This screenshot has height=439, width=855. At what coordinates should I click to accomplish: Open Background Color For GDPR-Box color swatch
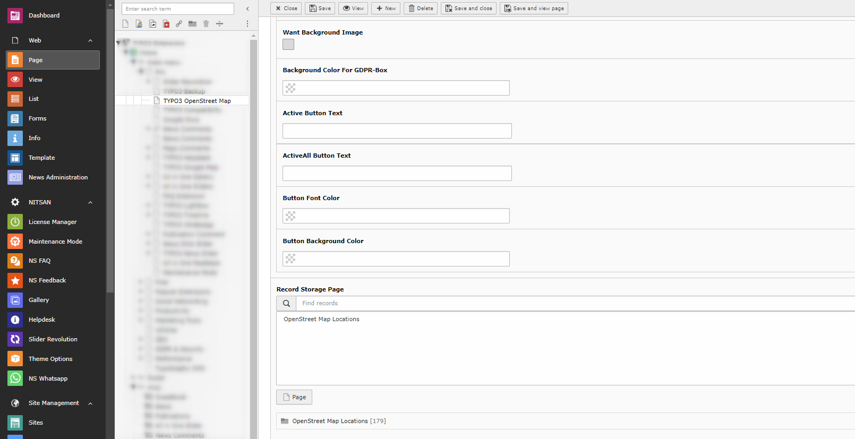tap(290, 88)
